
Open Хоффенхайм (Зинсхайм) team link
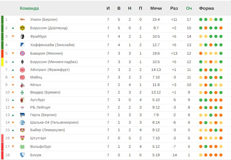52,45
